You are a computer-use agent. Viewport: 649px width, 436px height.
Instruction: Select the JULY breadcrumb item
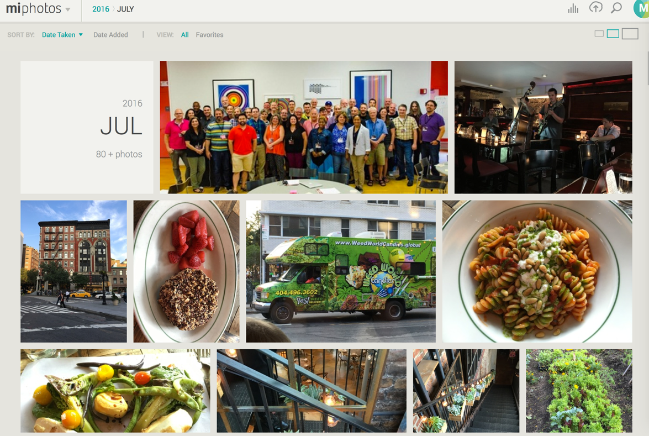(125, 9)
